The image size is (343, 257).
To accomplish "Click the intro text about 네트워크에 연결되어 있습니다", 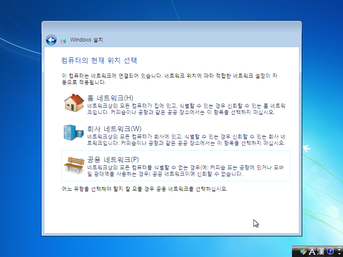I will [169, 79].
